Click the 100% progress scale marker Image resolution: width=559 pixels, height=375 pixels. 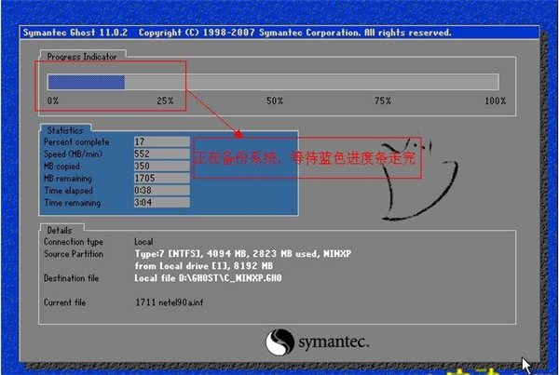click(496, 100)
